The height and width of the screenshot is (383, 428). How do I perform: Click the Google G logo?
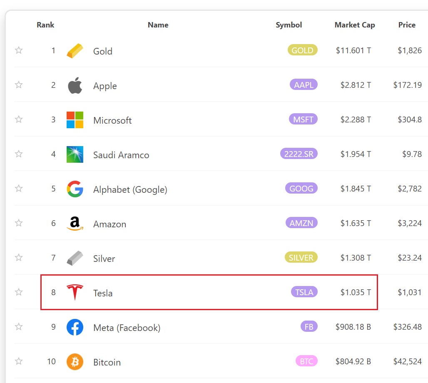pos(75,189)
